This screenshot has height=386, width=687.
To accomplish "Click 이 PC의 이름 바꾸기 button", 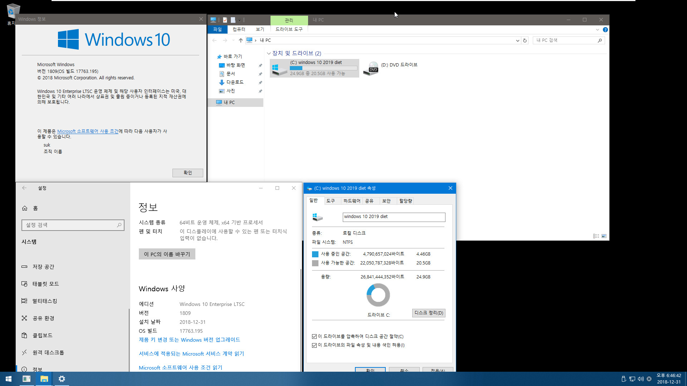I will tap(167, 254).
